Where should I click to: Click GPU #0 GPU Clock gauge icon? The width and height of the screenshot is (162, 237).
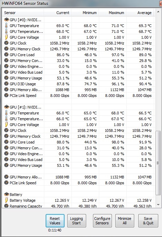[x=6, y=43]
